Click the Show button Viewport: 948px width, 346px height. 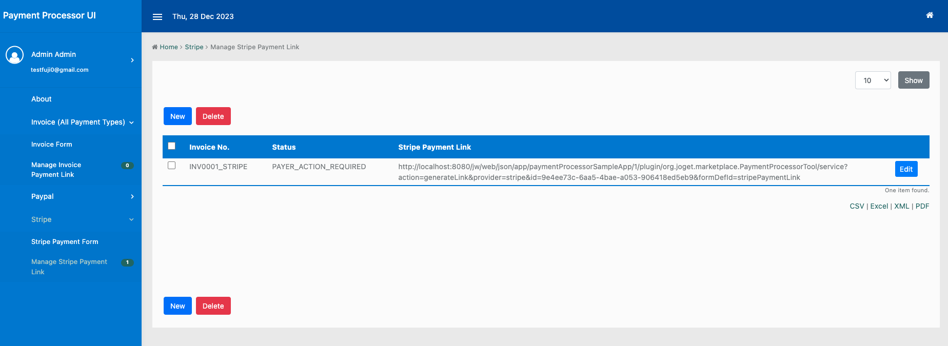tap(914, 80)
